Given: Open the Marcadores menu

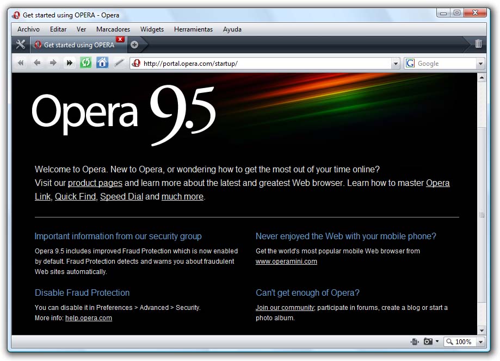Looking at the screenshot, I should [113, 29].
